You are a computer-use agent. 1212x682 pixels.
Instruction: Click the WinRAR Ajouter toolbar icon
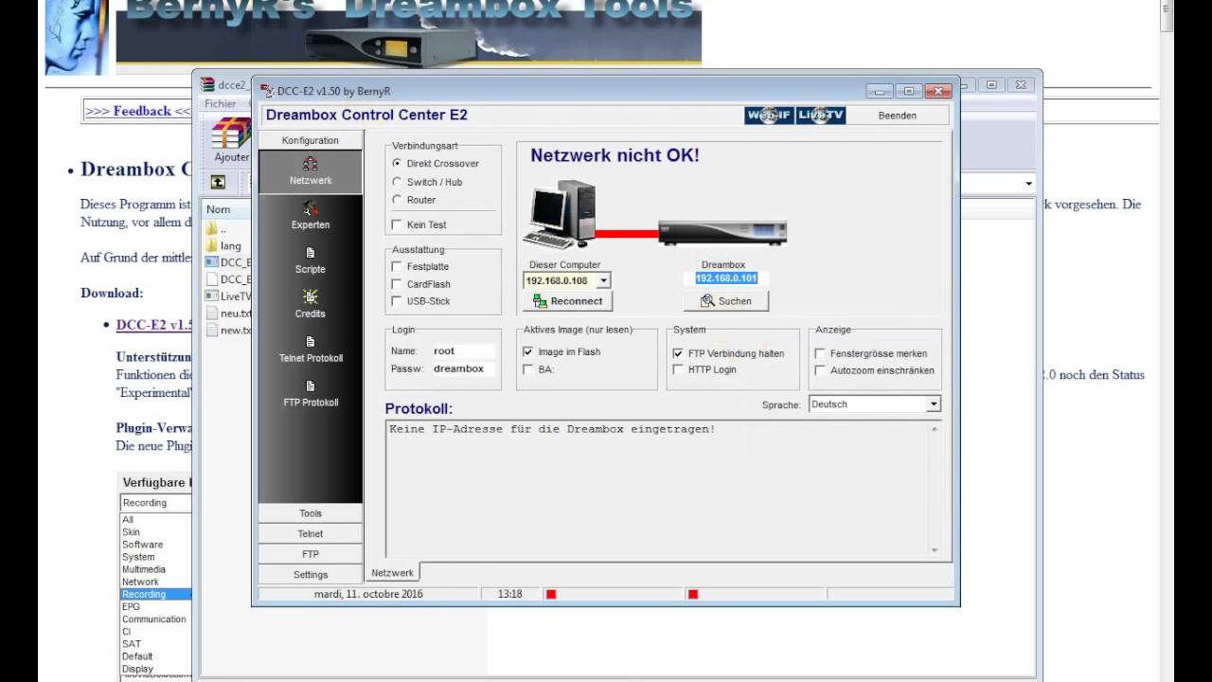(x=231, y=140)
